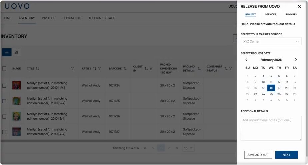
Task: Click the additional notes text area
Action: 271,128
